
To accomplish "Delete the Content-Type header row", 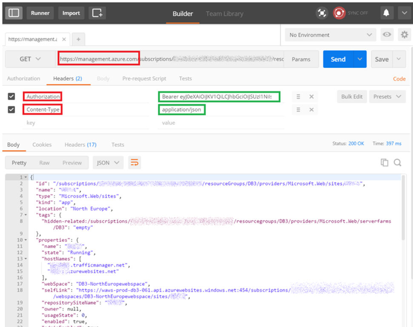I will pos(311,109).
